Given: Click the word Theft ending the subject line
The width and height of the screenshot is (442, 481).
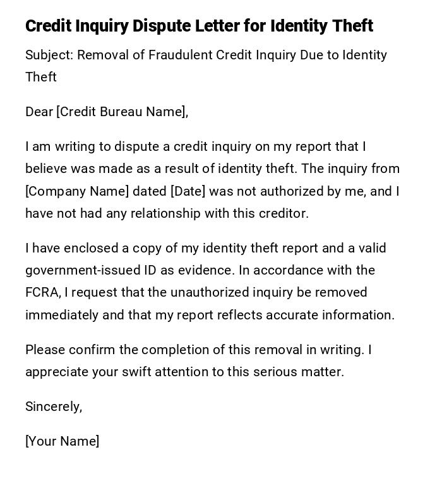Looking at the screenshot, I should [x=41, y=77].
